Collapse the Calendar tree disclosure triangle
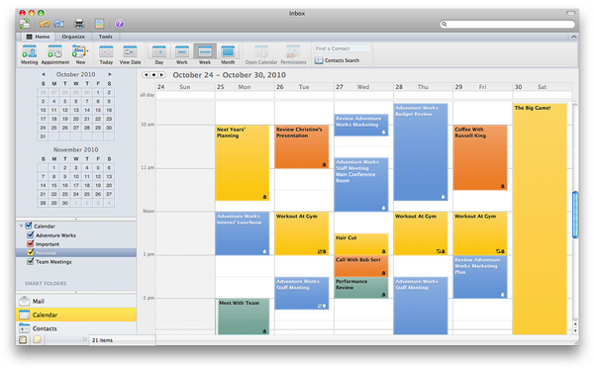 point(21,226)
